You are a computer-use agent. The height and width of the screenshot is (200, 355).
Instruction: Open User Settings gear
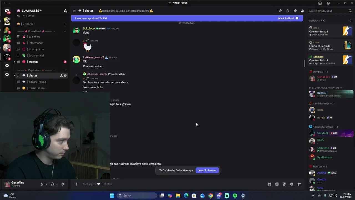pyautogui.click(x=63, y=184)
